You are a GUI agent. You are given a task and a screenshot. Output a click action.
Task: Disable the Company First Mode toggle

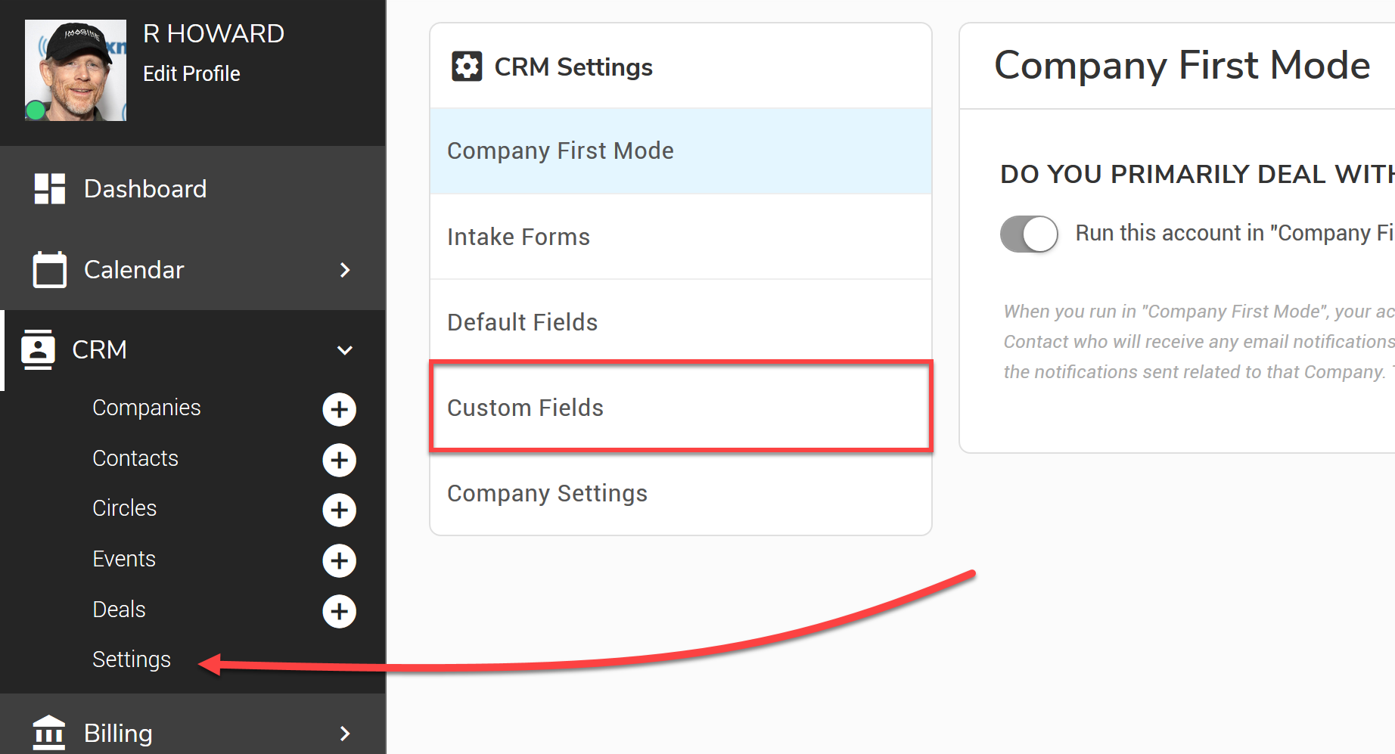tap(1028, 234)
